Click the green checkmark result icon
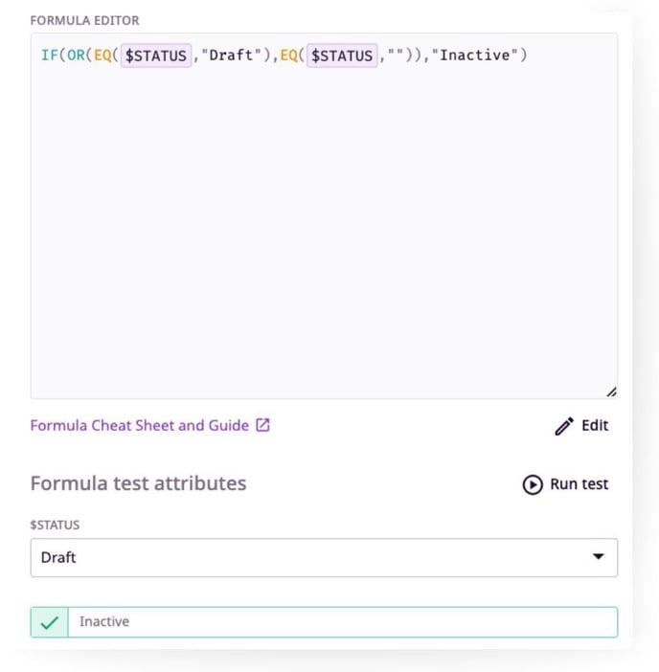The height and width of the screenshot is (672, 659). pos(50,622)
